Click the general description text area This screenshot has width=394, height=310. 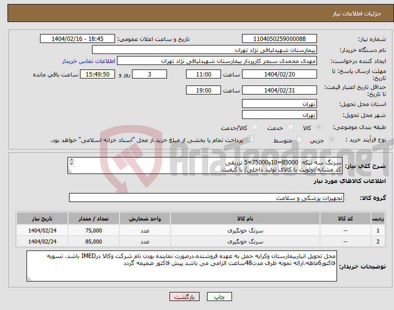[205, 166]
